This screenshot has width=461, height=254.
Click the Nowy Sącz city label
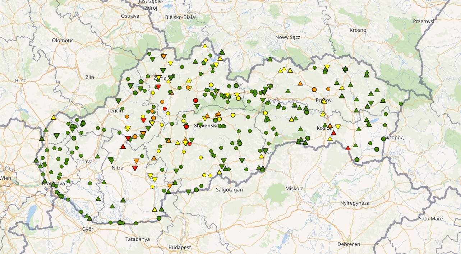pos(287,37)
